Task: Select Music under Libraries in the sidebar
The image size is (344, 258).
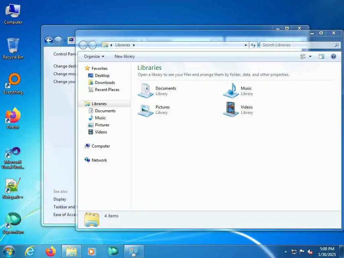Action: 100,118
